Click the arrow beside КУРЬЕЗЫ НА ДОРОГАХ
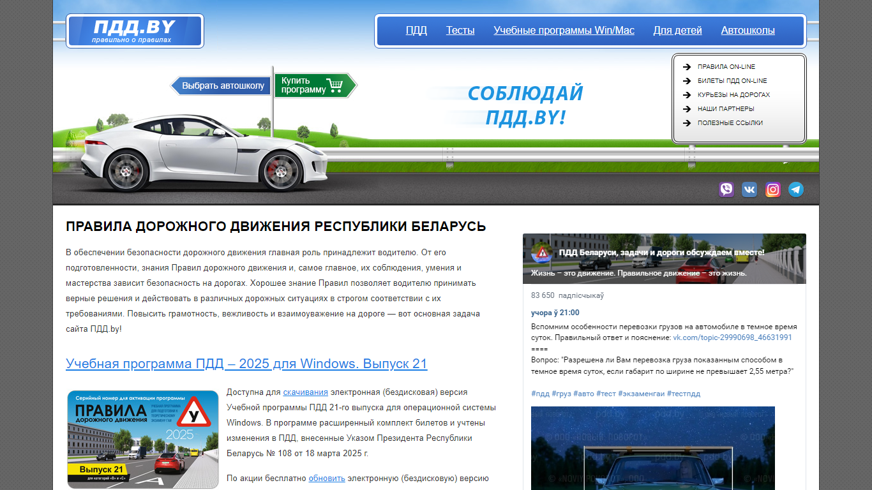The height and width of the screenshot is (490, 872). [x=687, y=95]
